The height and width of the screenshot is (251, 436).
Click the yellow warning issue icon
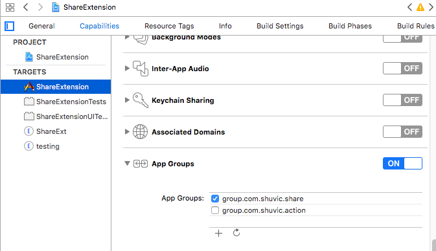tap(420, 7)
